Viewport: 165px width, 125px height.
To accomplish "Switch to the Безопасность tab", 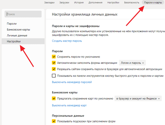I will click(x=132, y=2).
